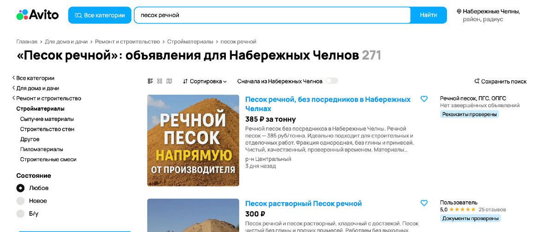The width and height of the screenshot is (553, 232).
Task: Click 'Сохранить поиск' link
Action: pyautogui.click(x=500, y=81)
